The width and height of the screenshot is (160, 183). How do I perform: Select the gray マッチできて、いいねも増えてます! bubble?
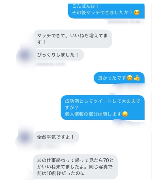[x=73, y=39]
